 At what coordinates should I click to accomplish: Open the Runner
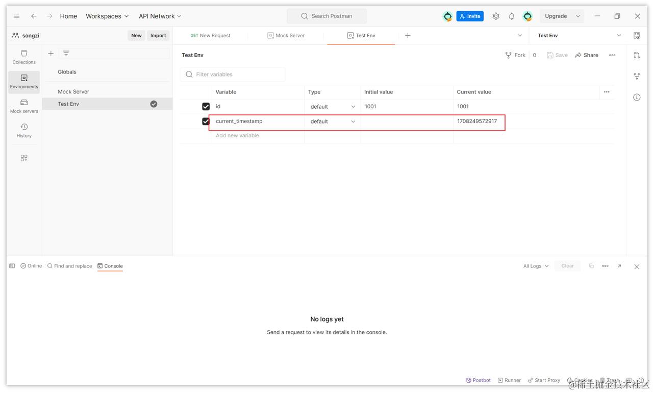[x=509, y=380]
